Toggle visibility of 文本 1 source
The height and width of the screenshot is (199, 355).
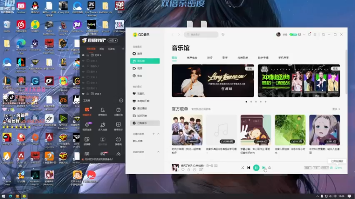click(83, 94)
